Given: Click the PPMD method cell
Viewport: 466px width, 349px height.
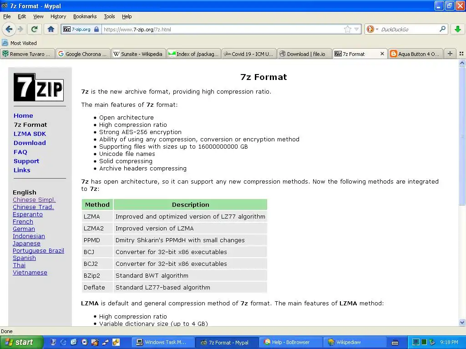Looking at the screenshot, I should coord(97,240).
